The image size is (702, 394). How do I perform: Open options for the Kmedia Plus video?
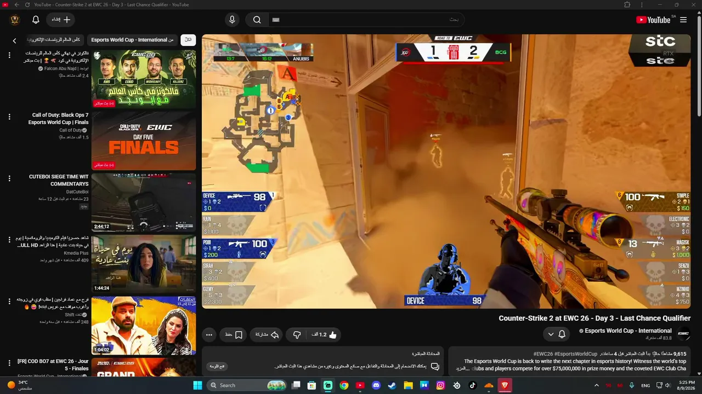[9, 240]
